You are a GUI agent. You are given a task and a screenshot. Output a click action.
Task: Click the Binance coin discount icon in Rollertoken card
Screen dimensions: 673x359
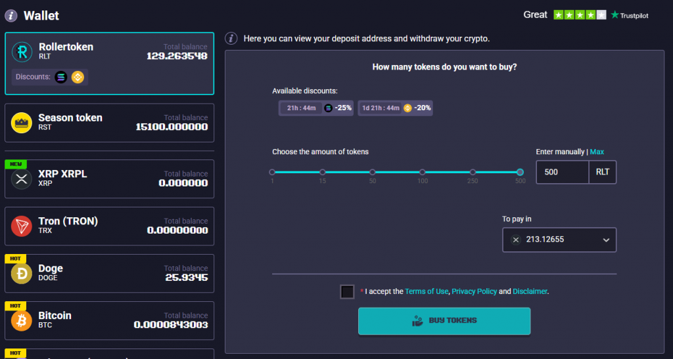pyautogui.click(x=78, y=77)
